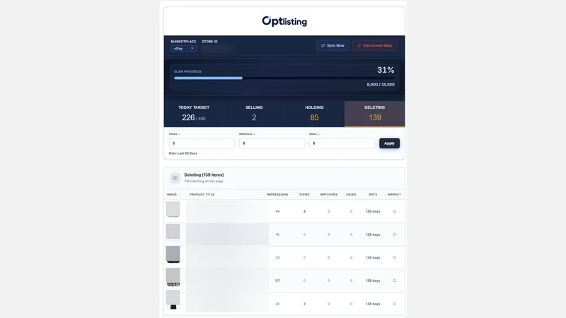Click the Sales filter input
Image resolution: width=566 pixels, height=318 pixels.
(342, 143)
